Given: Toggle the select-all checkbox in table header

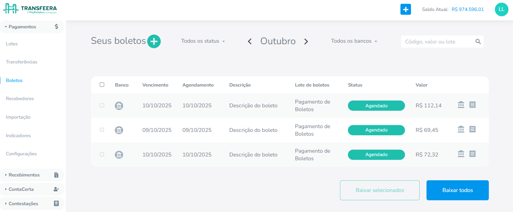Looking at the screenshot, I should pyautogui.click(x=102, y=85).
